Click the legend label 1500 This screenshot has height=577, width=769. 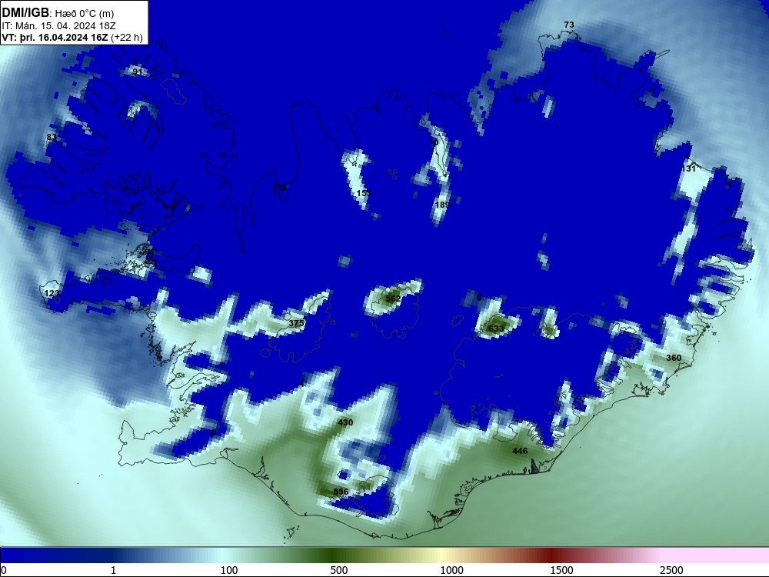click(x=561, y=570)
